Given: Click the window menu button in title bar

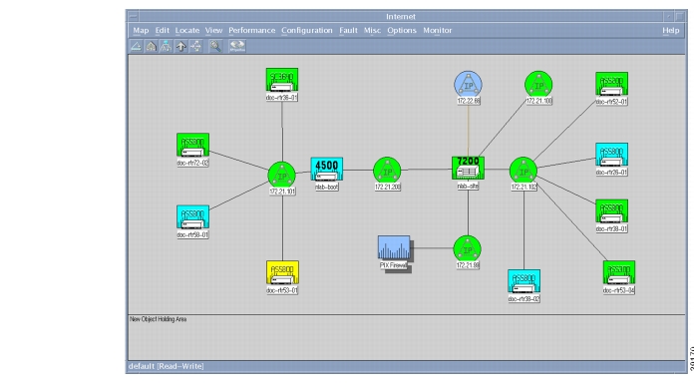Looking at the screenshot, I should point(133,16).
